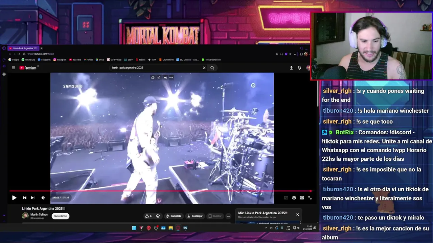Play the Linkin Park concert video

pos(14,198)
